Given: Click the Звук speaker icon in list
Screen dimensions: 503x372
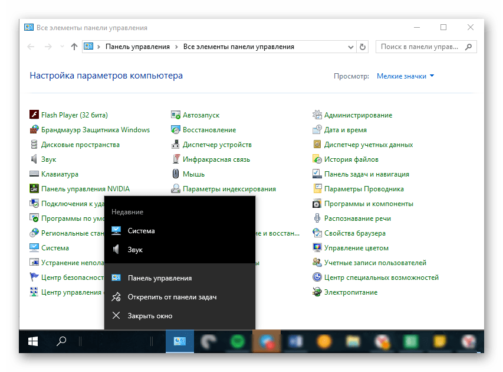Looking at the screenshot, I should 34,159.
